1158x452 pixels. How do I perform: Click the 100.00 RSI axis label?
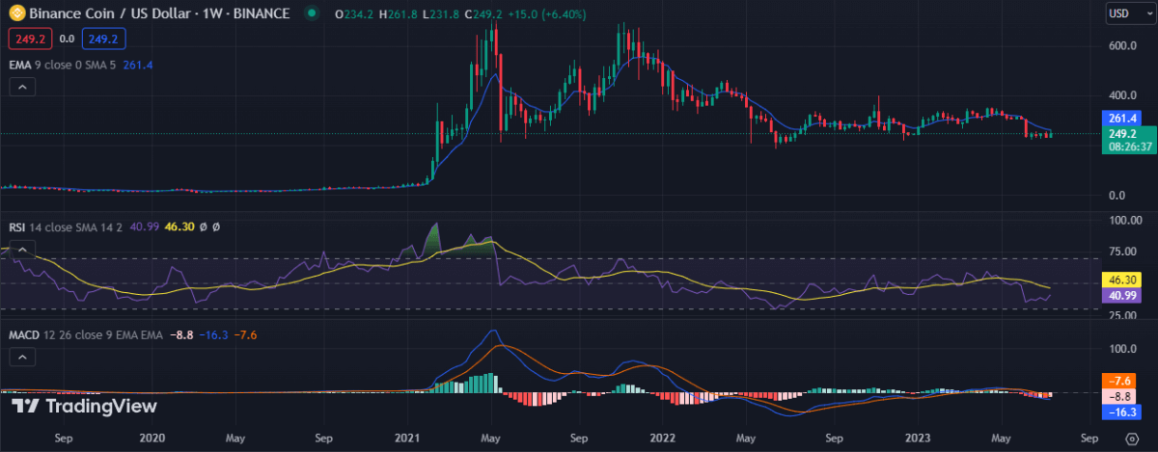coord(1123,220)
